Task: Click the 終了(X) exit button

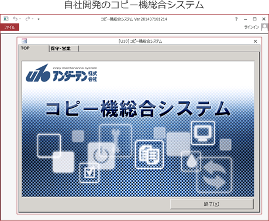Action: click(x=212, y=204)
